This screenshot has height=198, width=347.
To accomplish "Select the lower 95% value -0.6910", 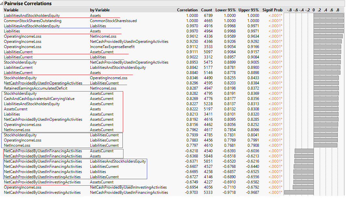I will [x=229, y=182].
